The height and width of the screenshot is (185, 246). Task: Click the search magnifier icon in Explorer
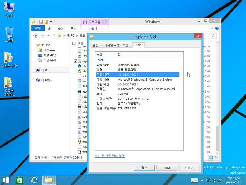pos(213,36)
